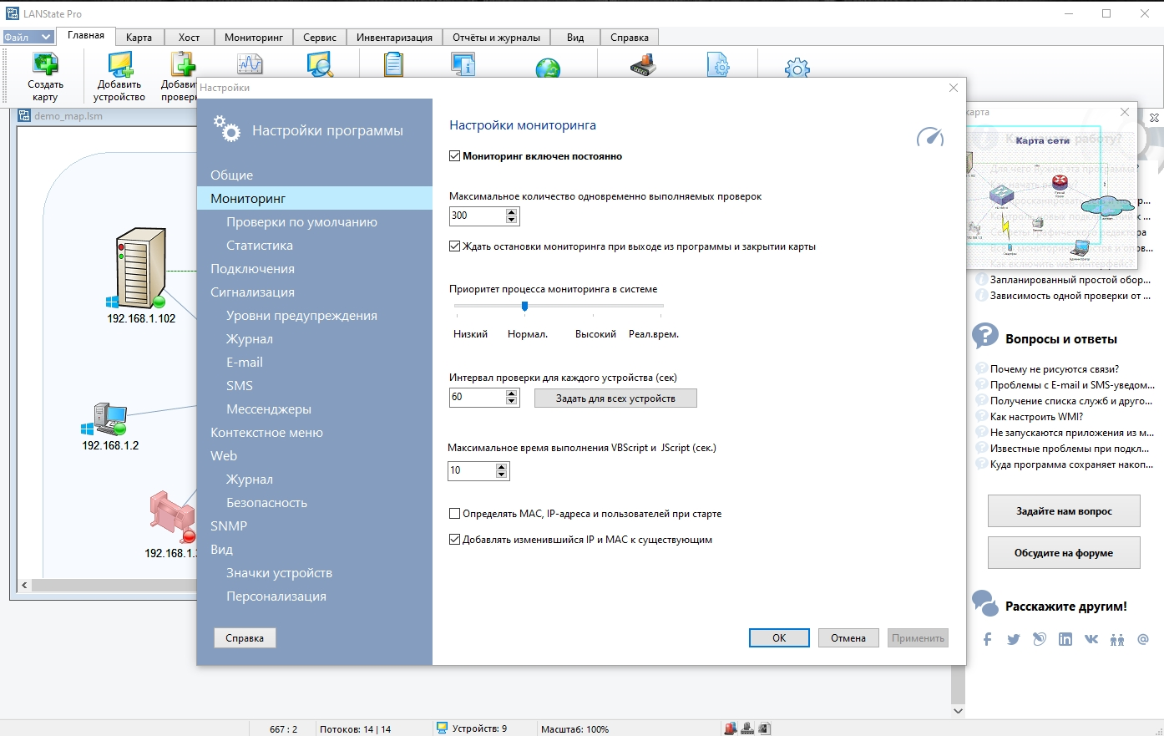The height and width of the screenshot is (736, 1164).
Task: Click the VK share icon
Action: [1091, 639]
